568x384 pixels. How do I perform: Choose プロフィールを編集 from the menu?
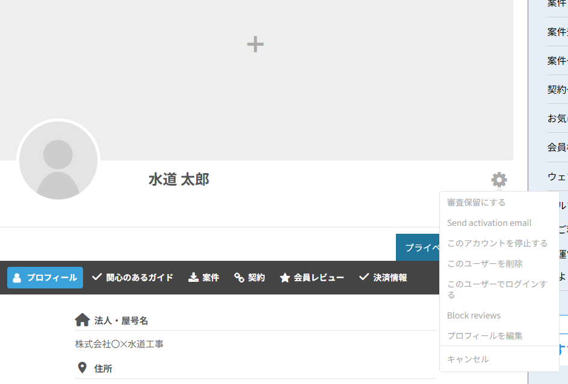pyautogui.click(x=484, y=336)
